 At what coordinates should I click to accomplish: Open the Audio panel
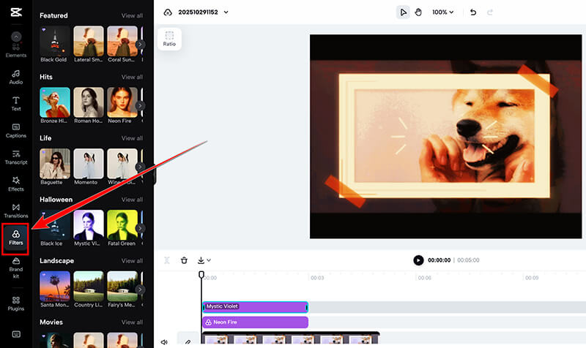tap(15, 77)
